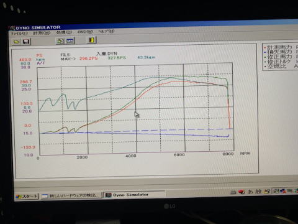Click the red tray icon in taskbar
Image resolution: width=298 pixels, height=224 pixels.
tap(242, 192)
